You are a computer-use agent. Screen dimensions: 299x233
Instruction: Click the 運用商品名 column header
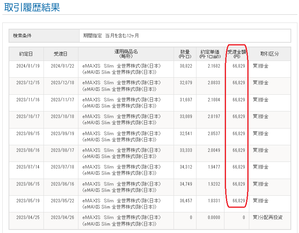pyautogui.click(x=126, y=54)
